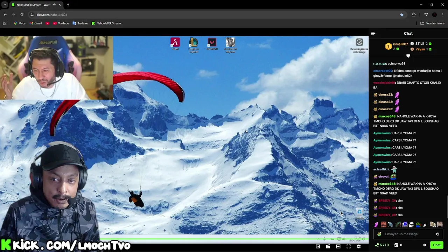The width and height of the screenshot is (448, 252).
Task: Go back to the previous page
Action: 5,15
